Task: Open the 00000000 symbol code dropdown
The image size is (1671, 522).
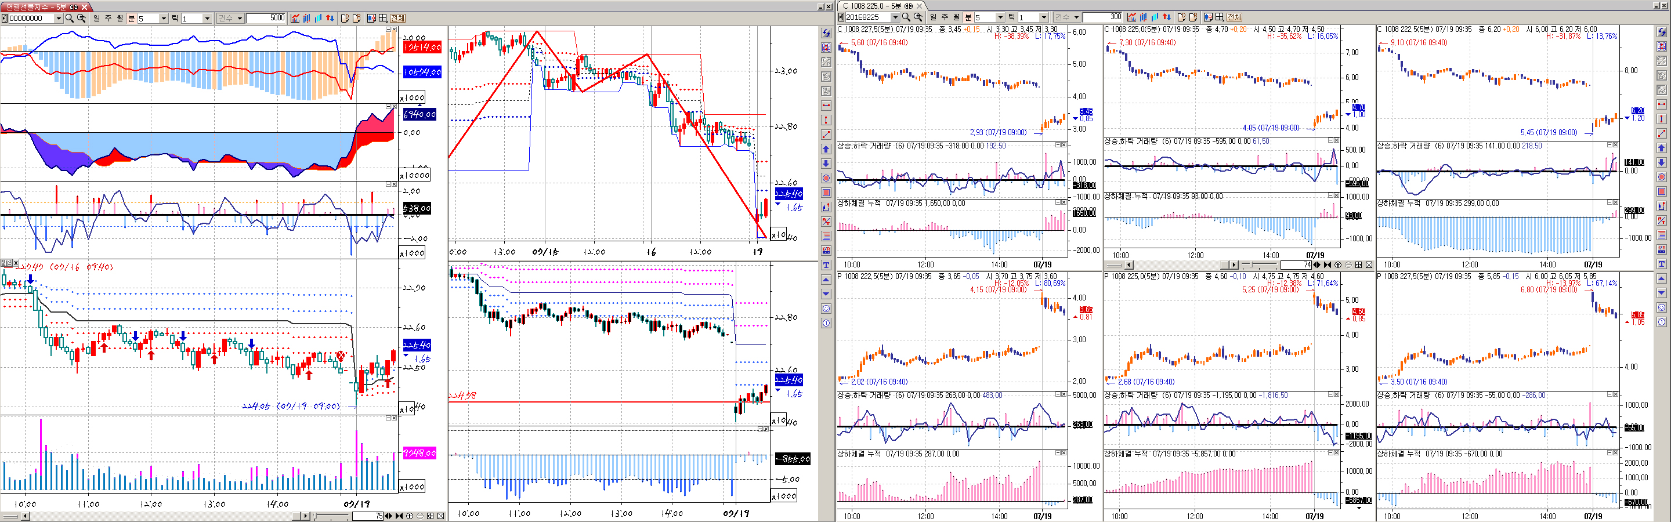Action: (x=59, y=18)
